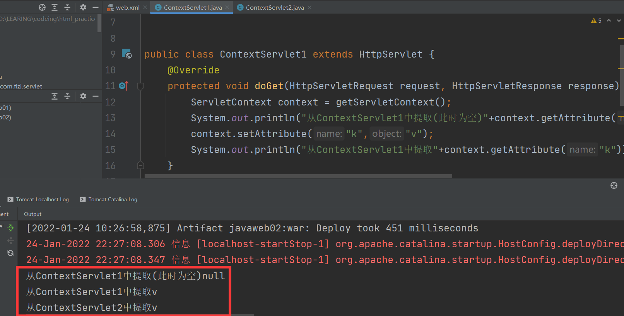Click the servlet web gutter icon on line 9
624x316 pixels.
click(x=127, y=54)
